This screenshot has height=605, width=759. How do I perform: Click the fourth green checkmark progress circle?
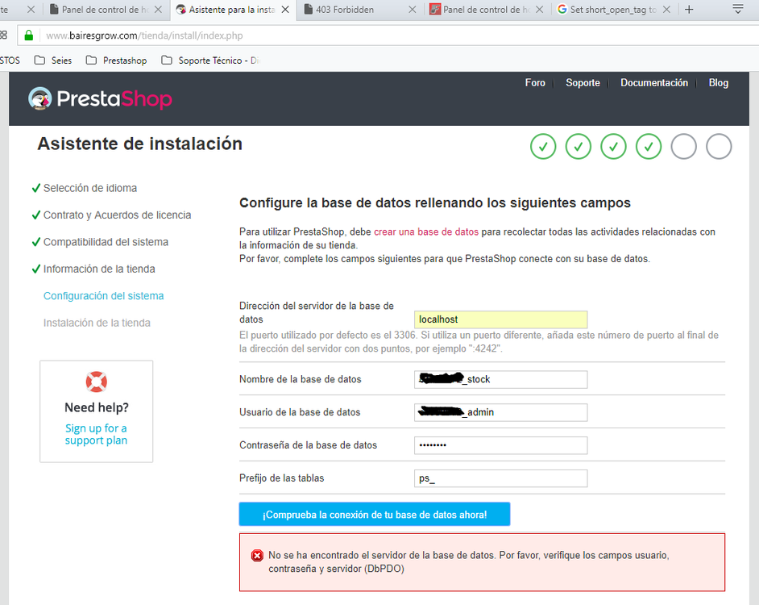click(649, 146)
